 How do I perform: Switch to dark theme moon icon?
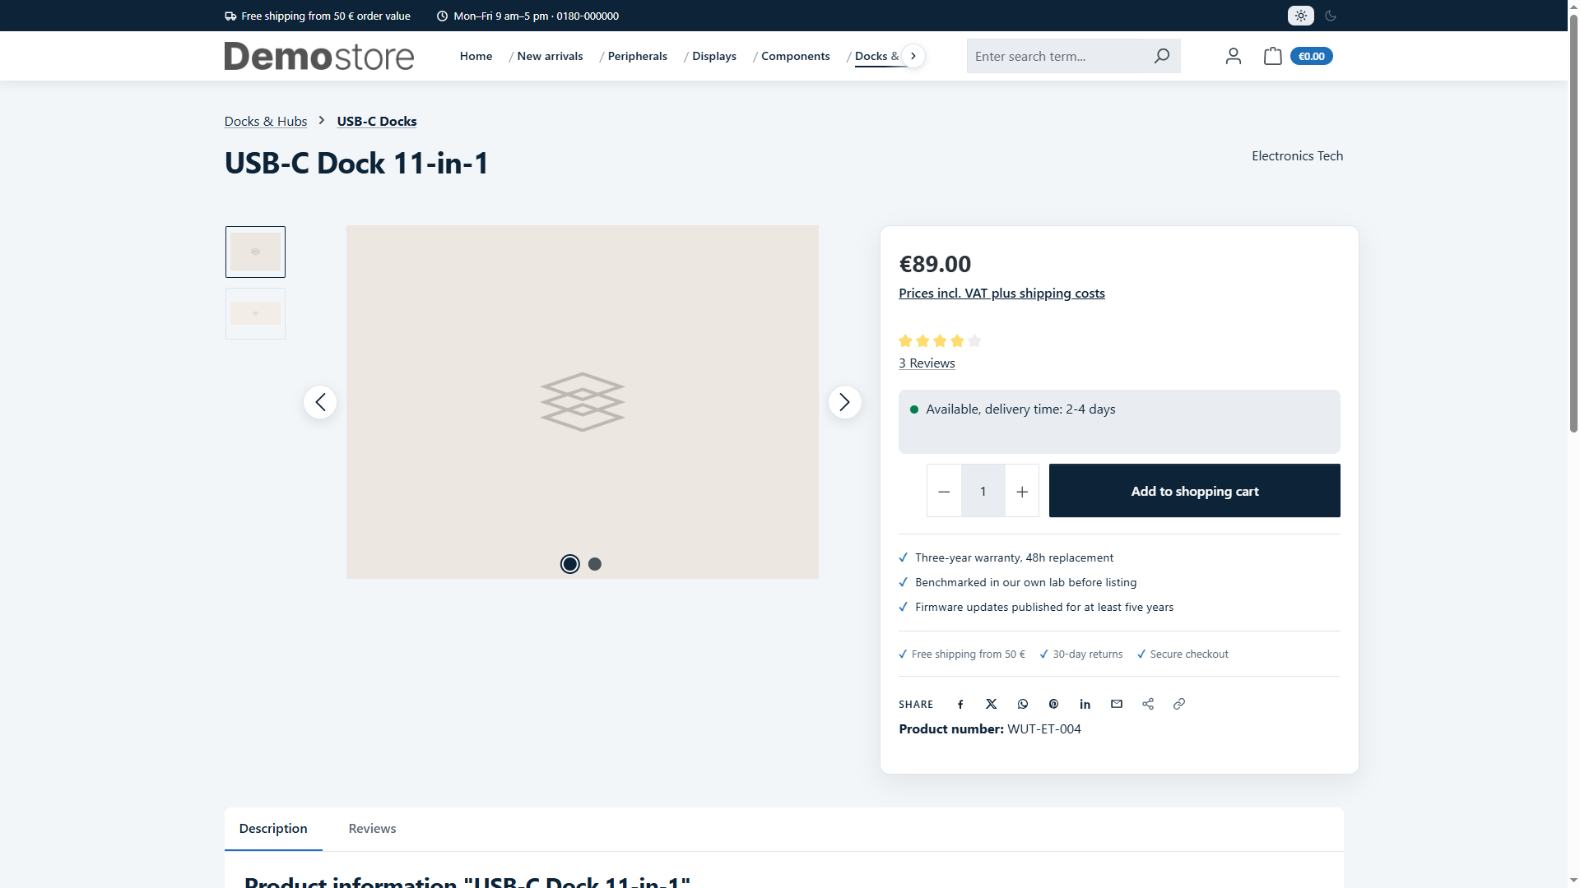tap(1331, 16)
